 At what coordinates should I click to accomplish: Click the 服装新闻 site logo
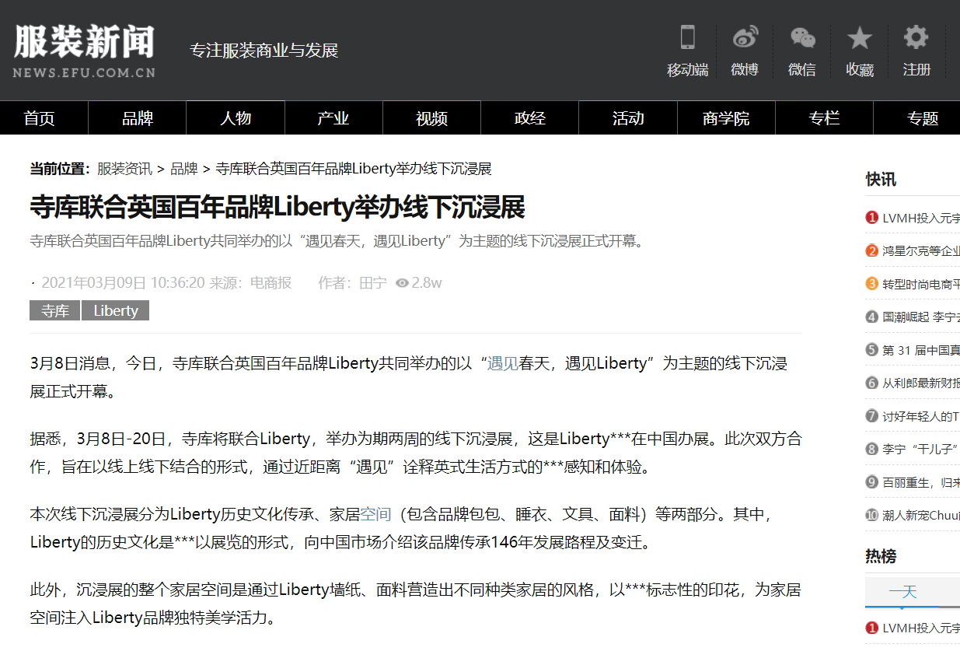84,51
